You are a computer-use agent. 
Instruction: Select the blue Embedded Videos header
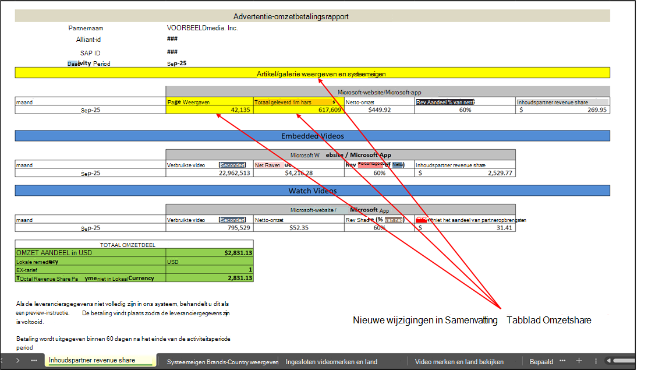coord(312,136)
